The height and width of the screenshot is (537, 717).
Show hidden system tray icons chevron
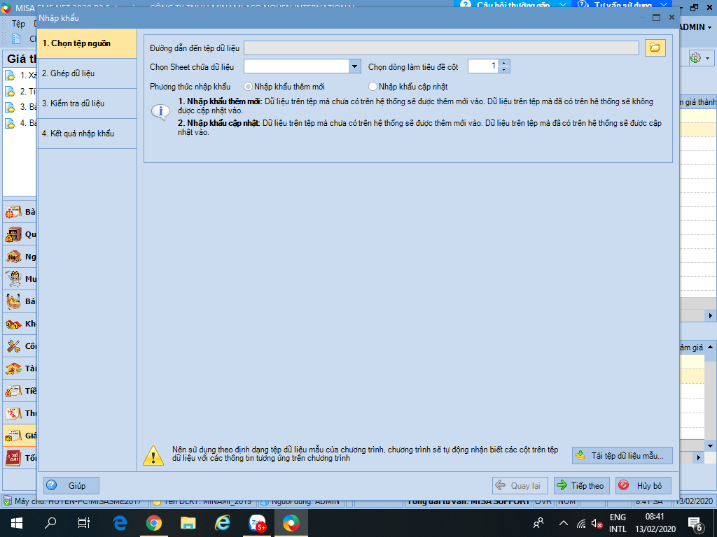(564, 523)
